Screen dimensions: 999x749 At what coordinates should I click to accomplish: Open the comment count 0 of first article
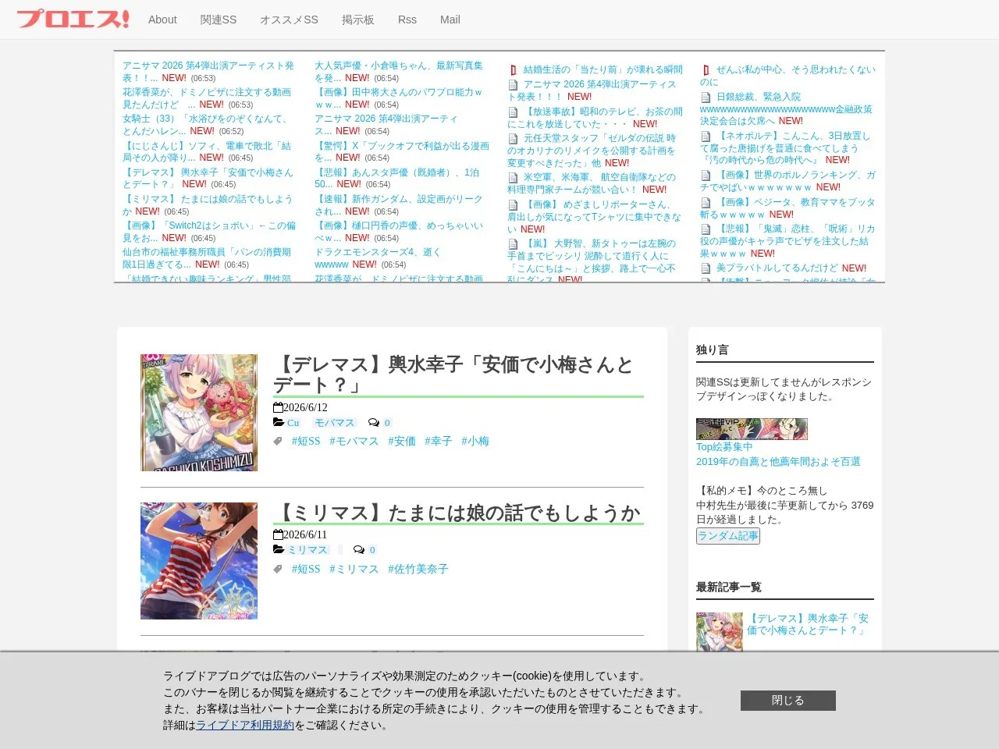(x=387, y=423)
